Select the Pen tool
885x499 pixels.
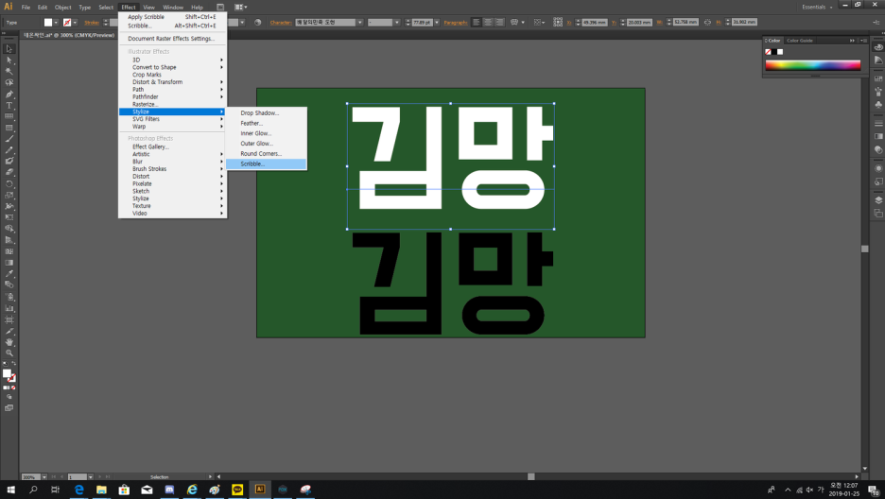tap(9, 95)
